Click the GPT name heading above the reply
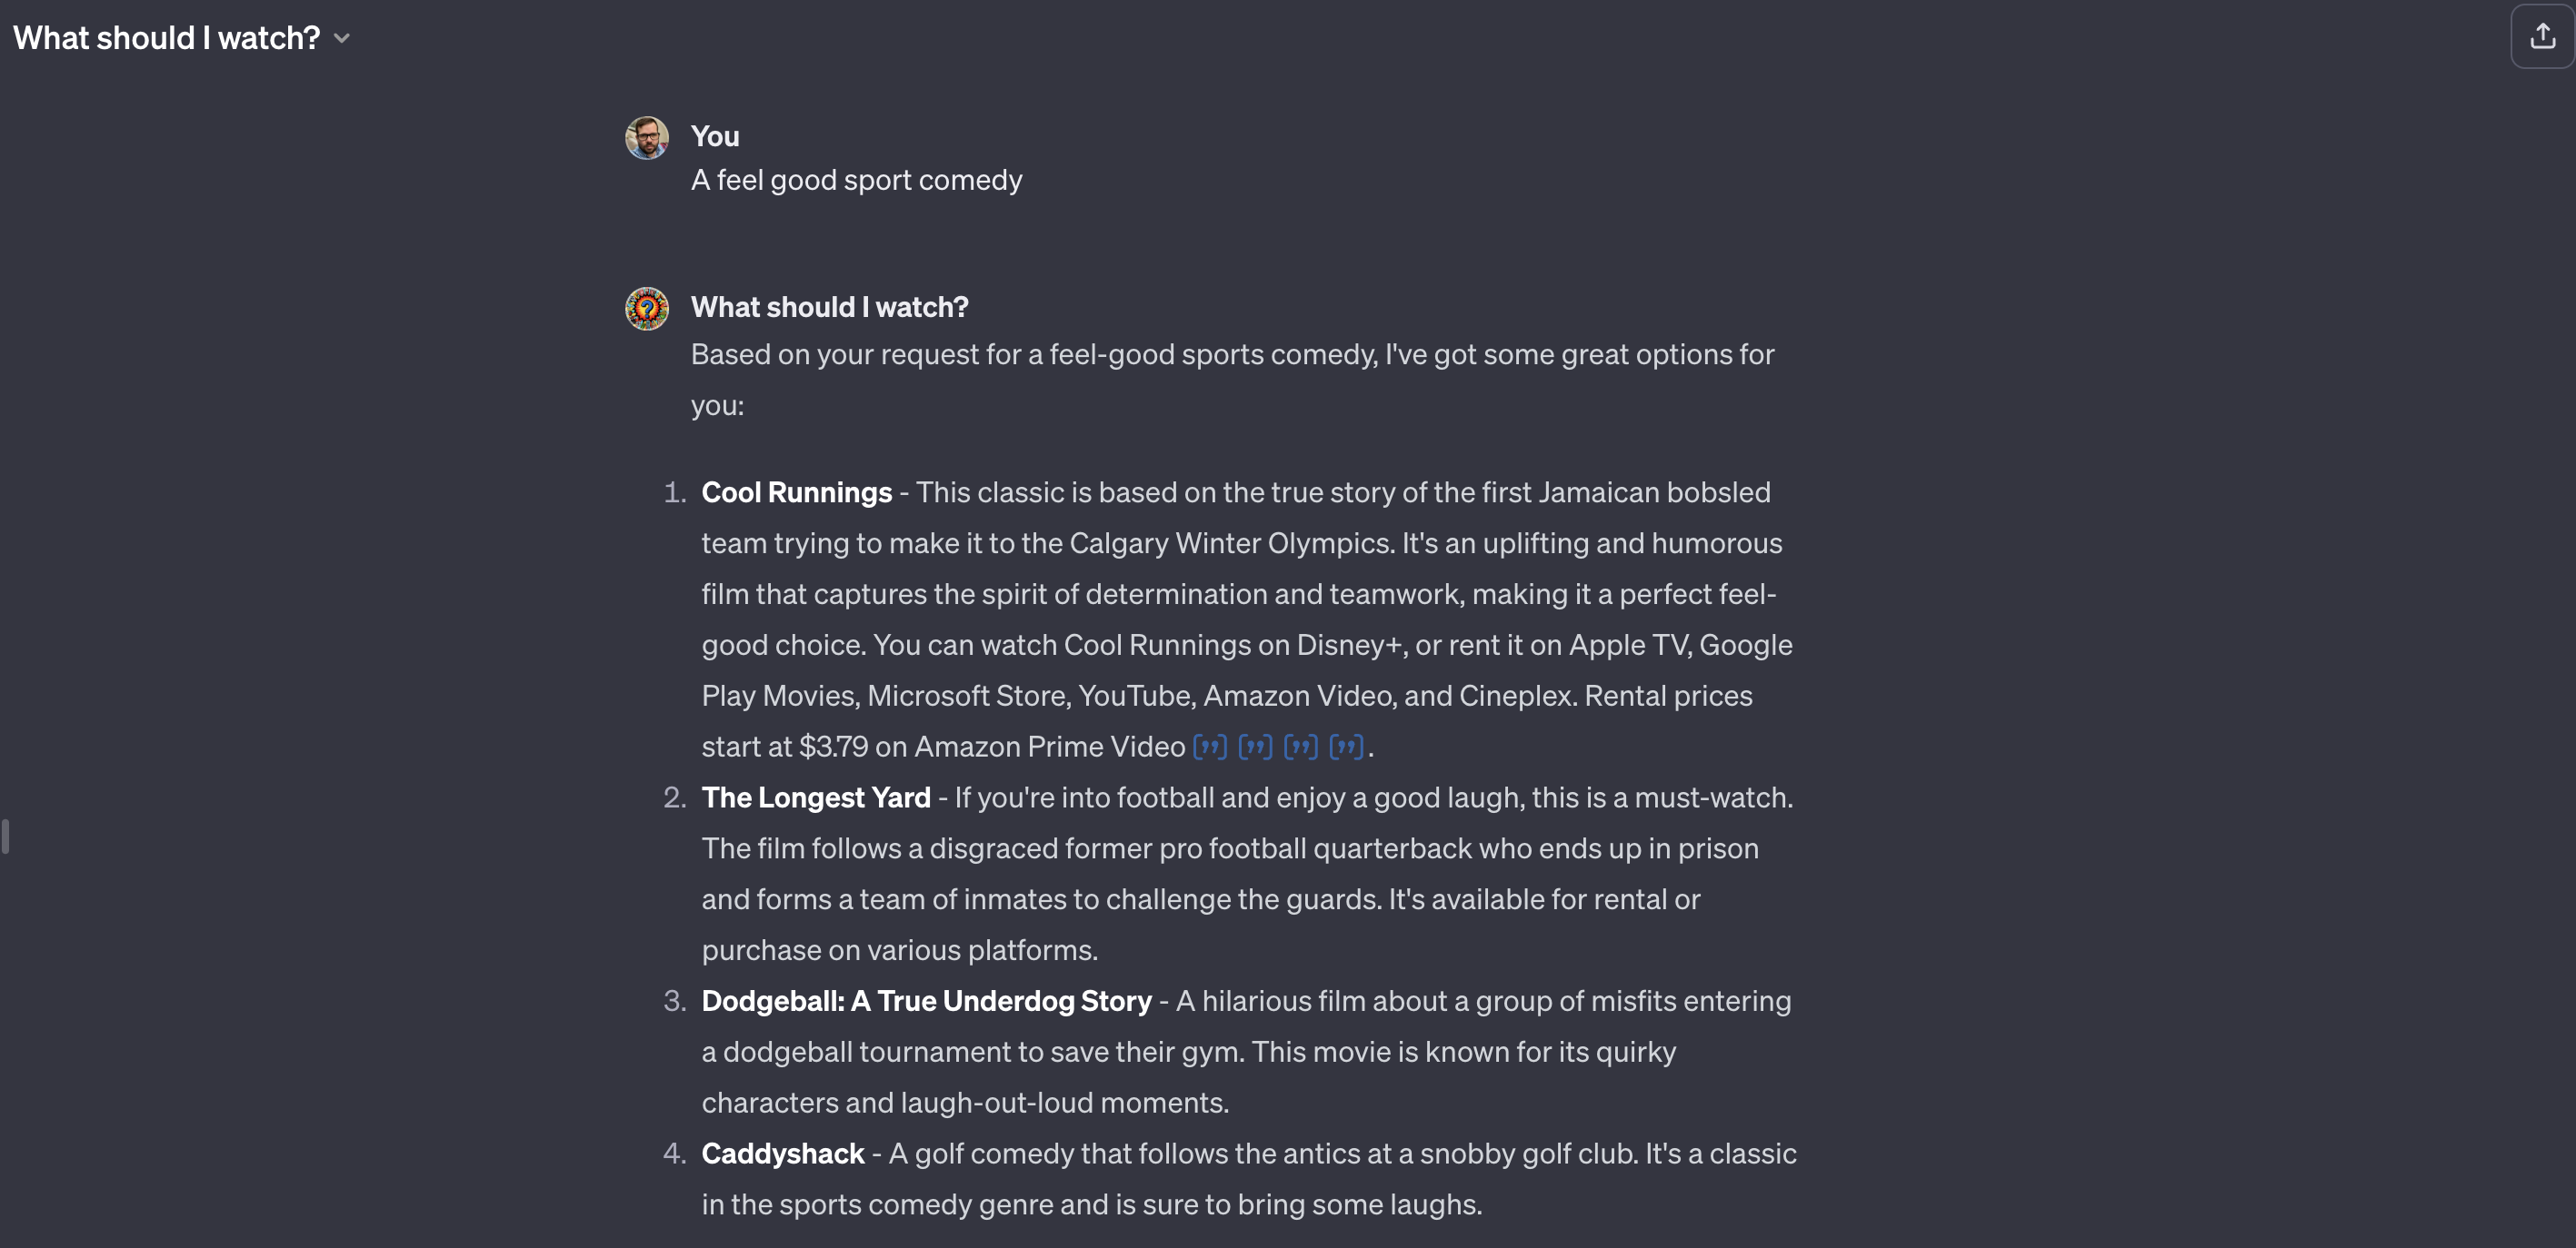Image resolution: width=2576 pixels, height=1248 pixels. coord(829,307)
